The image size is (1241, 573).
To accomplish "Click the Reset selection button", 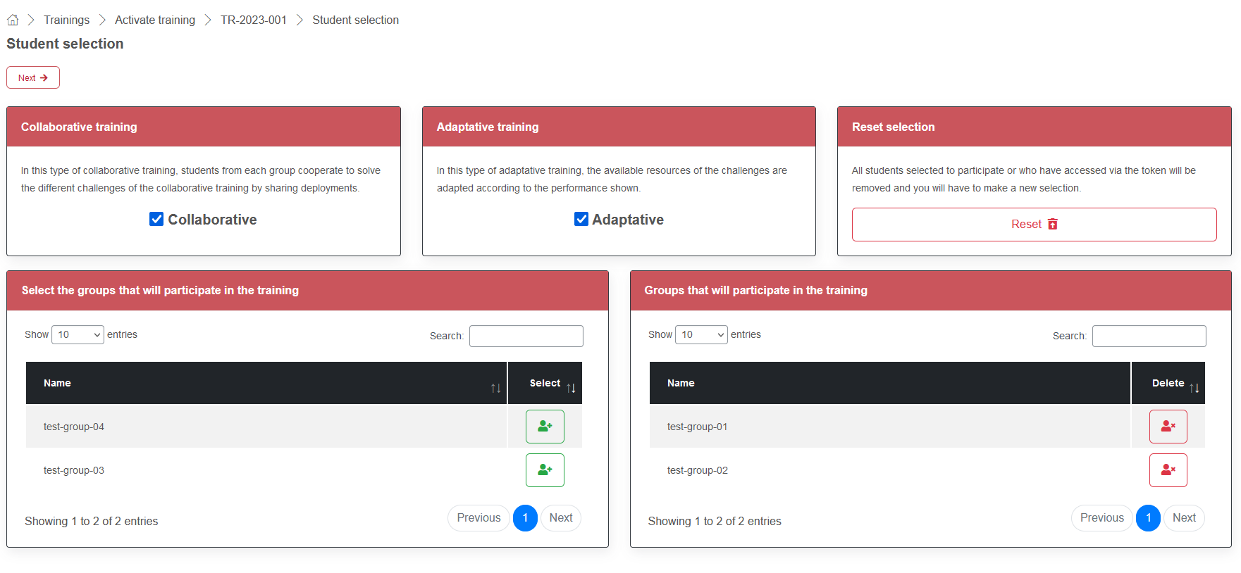I will pyautogui.click(x=1034, y=225).
